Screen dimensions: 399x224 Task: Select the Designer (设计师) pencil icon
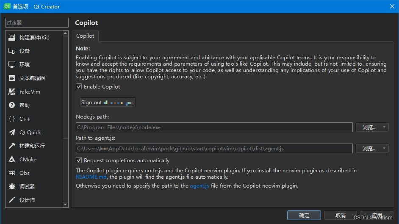[x=12, y=200]
